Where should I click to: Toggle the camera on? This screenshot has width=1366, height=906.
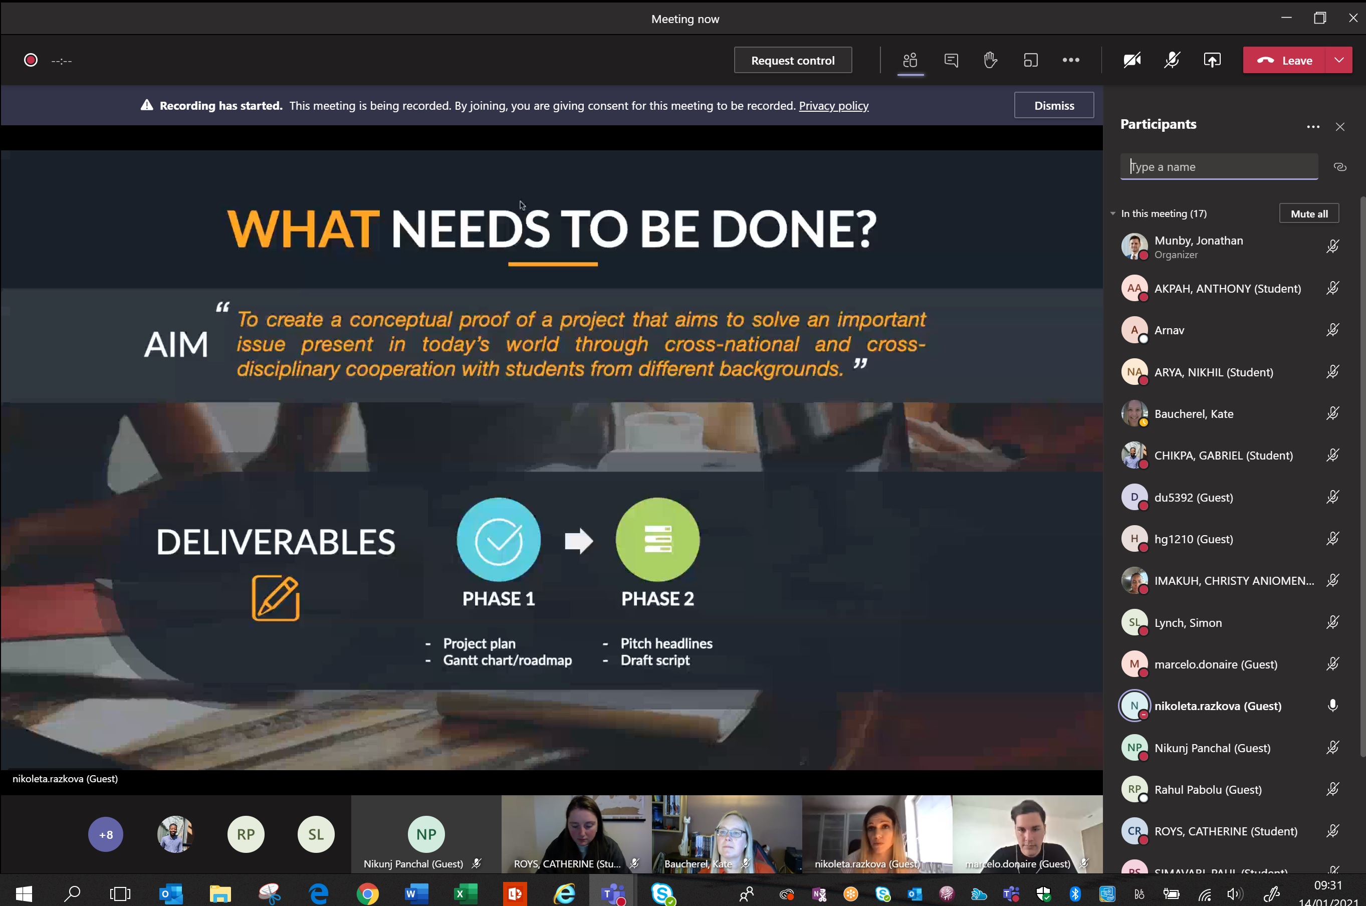click(1132, 60)
